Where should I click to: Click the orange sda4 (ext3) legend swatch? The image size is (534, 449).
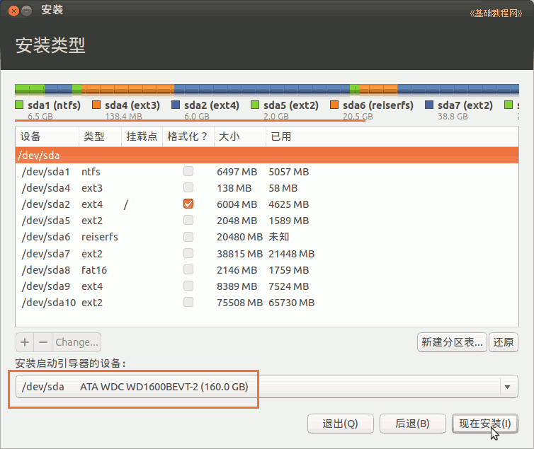[x=96, y=105]
